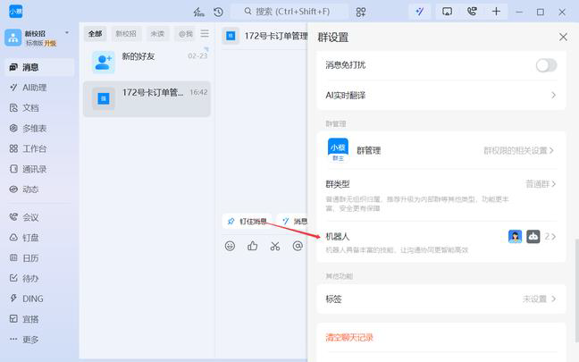Click the 群设置 panel scrollbar
Image resolution: width=579 pixels, height=362 pixels.
(576, 290)
